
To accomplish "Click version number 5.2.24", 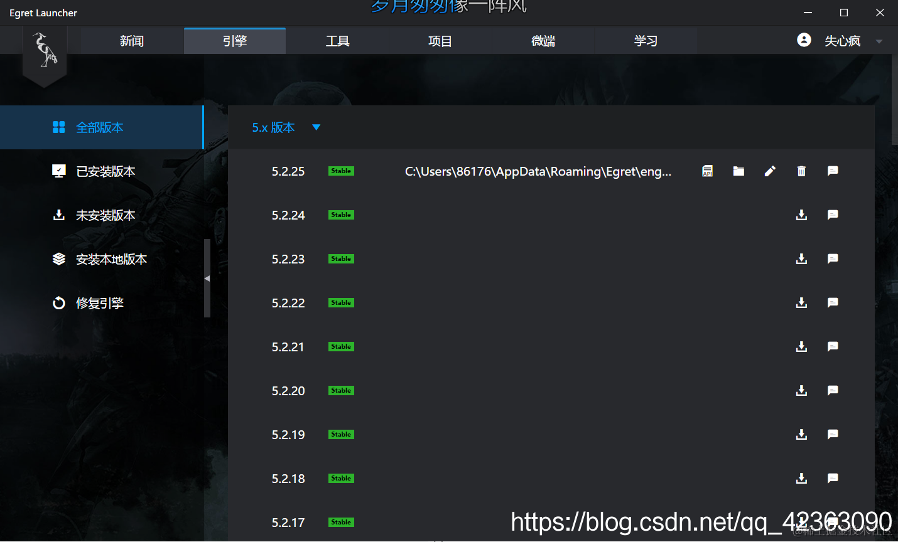I will (288, 215).
